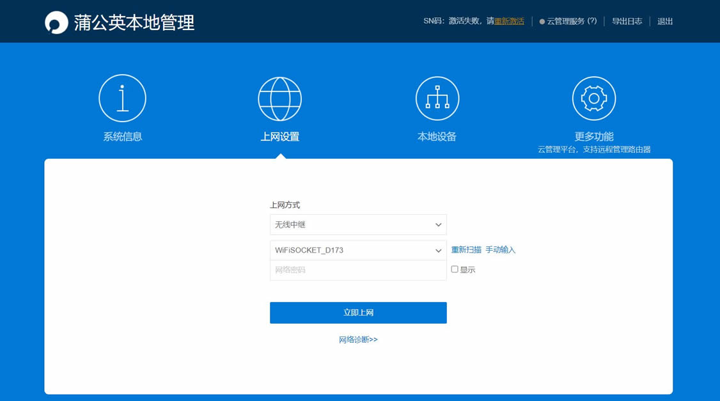The height and width of the screenshot is (401, 720).
Task: Click SN码: 激活失败 status text
Action: pyautogui.click(x=451, y=21)
